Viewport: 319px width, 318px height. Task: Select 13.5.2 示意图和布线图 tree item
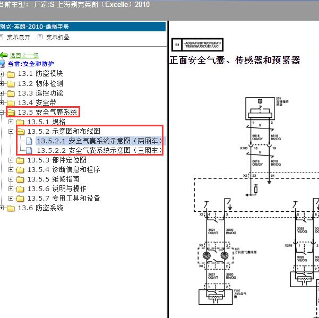(x=64, y=131)
